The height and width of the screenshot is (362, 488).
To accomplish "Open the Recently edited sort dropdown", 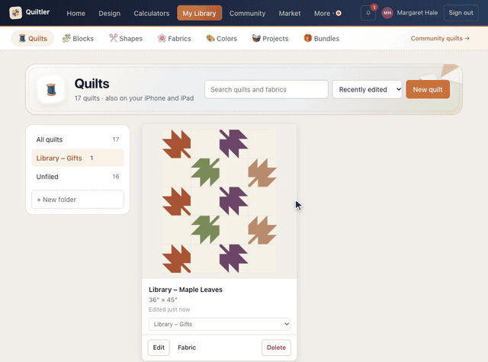I will pyautogui.click(x=367, y=90).
